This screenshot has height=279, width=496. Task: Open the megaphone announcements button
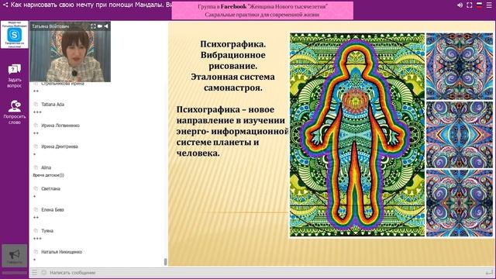point(15,255)
